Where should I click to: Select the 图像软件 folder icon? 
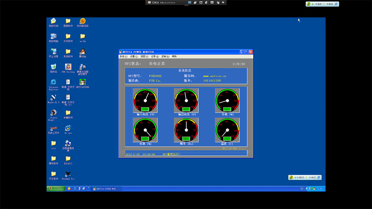click(x=68, y=23)
